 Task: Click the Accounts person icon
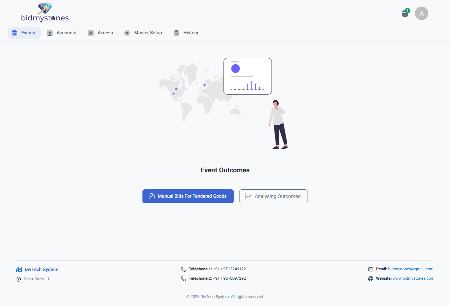[x=50, y=33]
